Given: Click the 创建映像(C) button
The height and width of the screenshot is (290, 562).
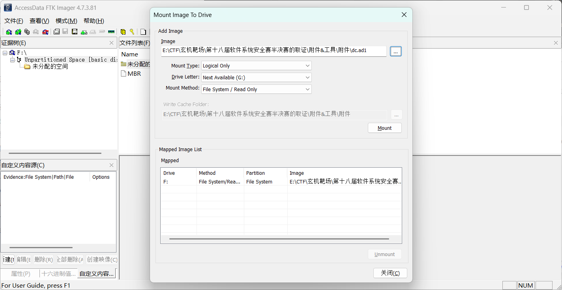Looking at the screenshot, I should coord(102,260).
